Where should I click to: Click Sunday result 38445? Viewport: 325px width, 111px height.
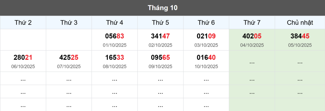(x=300, y=36)
